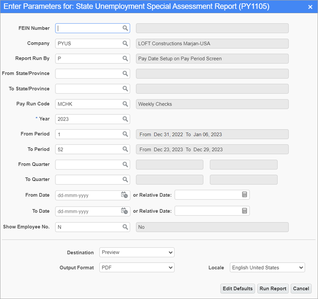
Task: Click the 'LOFT Constructions Marjan-USA' description text
Action: [174, 43]
